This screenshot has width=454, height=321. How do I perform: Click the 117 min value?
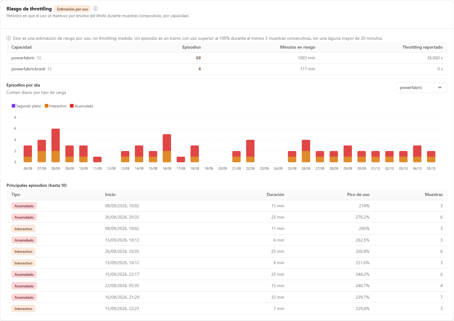(x=307, y=69)
